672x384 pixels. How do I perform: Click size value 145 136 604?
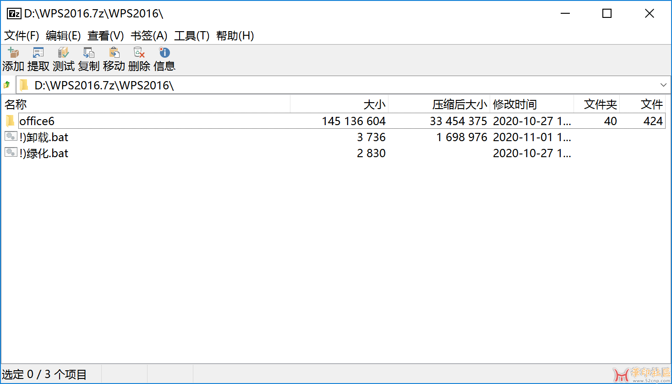coord(354,121)
